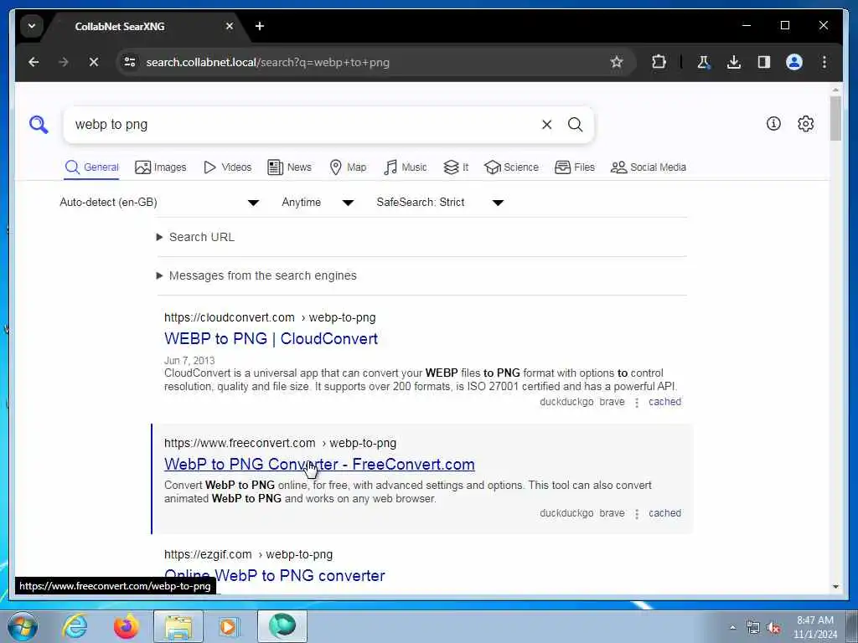Close the CollabNet SearXNG tab
The width and height of the screenshot is (858, 643).
(x=230, y=26)
